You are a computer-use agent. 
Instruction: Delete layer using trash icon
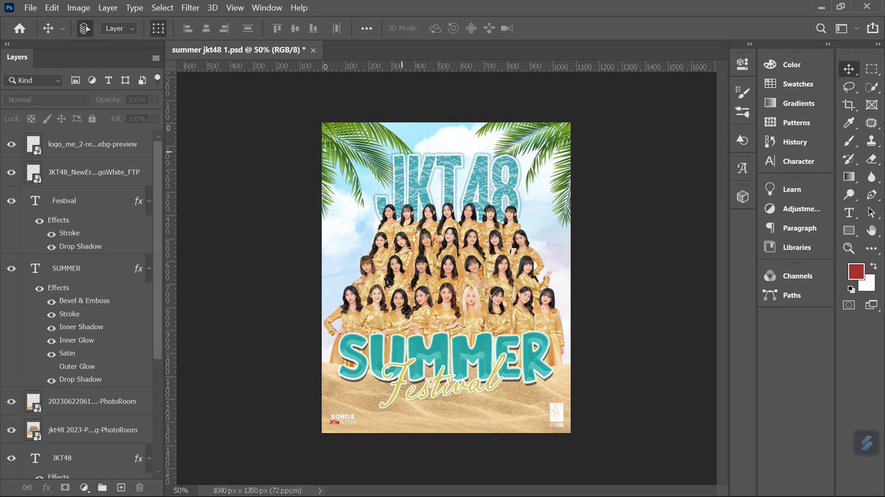[139, 487]
